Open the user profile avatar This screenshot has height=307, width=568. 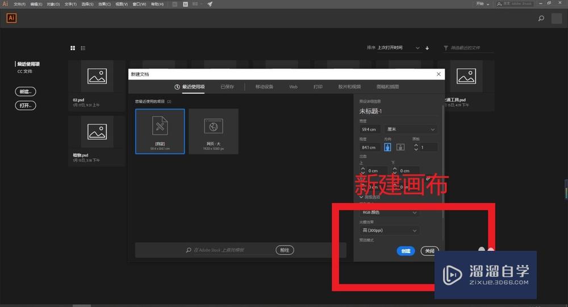pyautogui.click(x=557, y=18)
